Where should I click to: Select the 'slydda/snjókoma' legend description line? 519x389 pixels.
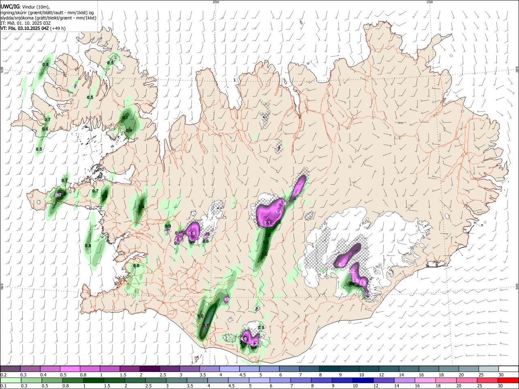[48, 18]
